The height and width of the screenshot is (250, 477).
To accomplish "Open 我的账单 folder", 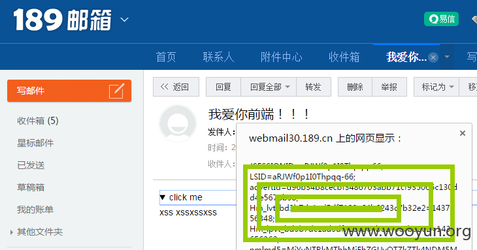I will [x=35, y=210].
